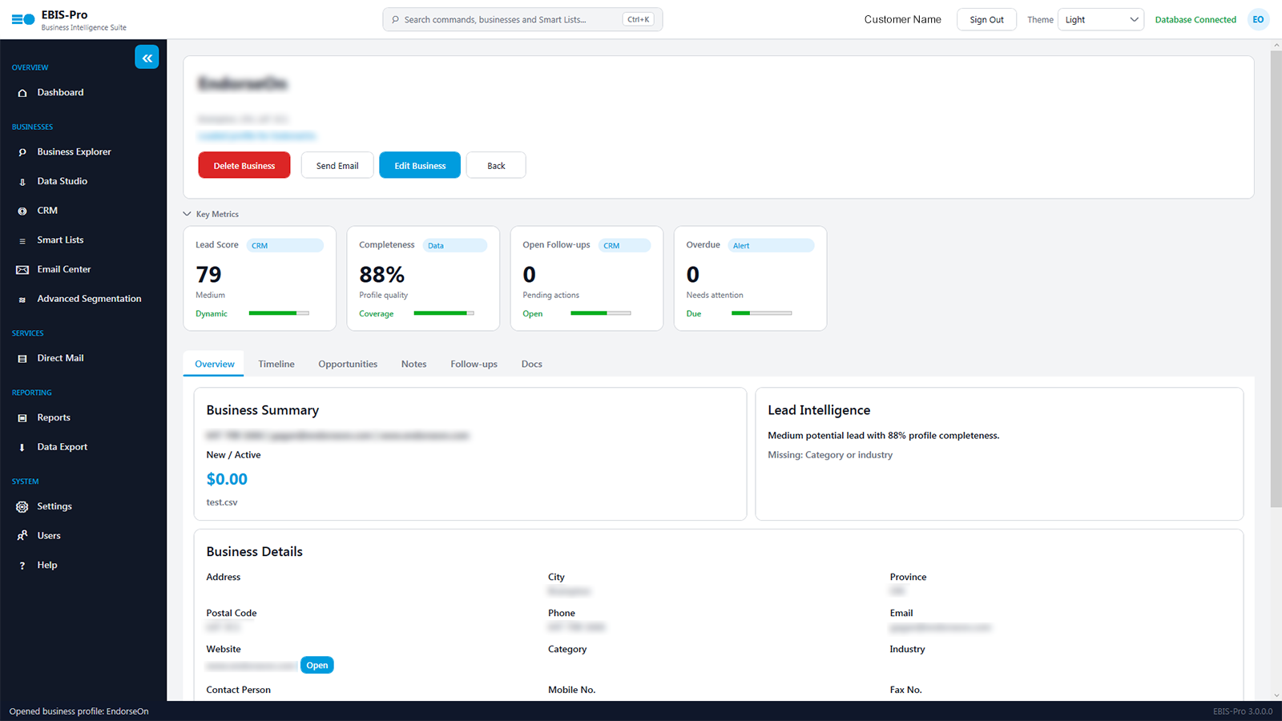Select the Notes tab
Image resolution: width=1282 pixels, height=721 pixels.
click(x=413, y=364)
